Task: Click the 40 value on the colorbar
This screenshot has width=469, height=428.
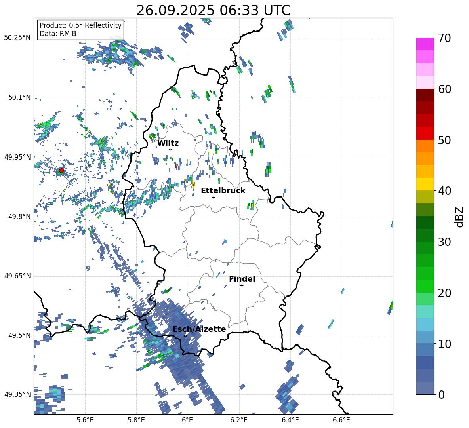Action: point(444,191)
